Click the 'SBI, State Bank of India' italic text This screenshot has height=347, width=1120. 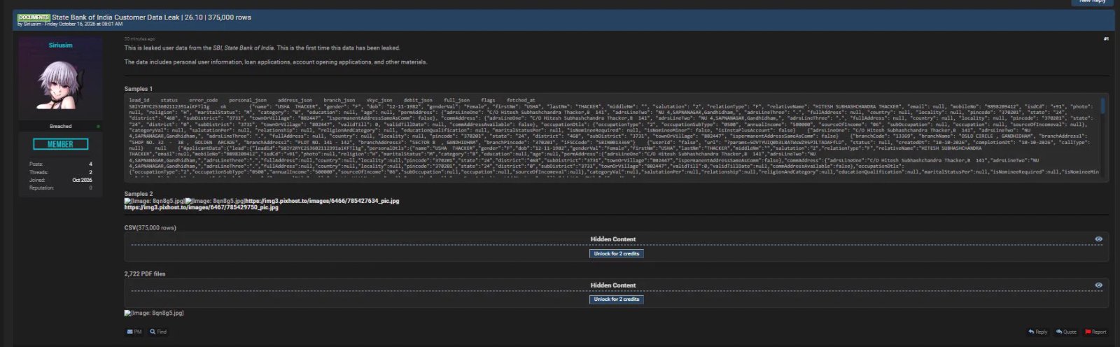243,48
